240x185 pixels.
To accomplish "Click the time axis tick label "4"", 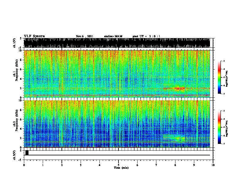I will [x=100, y=165].
